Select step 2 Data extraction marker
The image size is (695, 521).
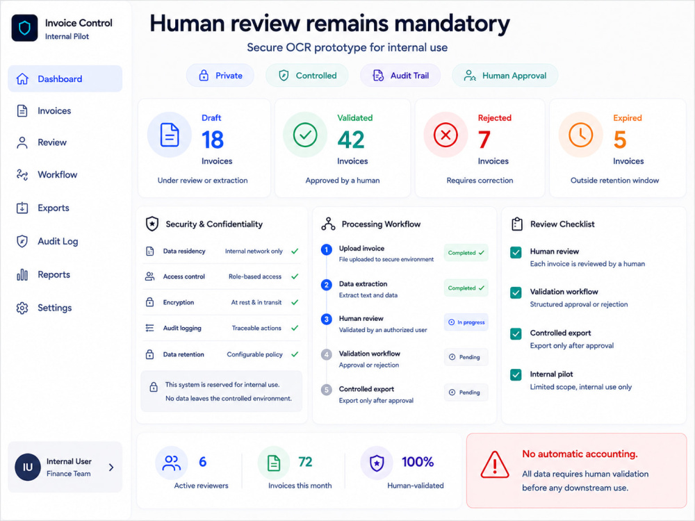pyautogui.click(x=327, y=285)
